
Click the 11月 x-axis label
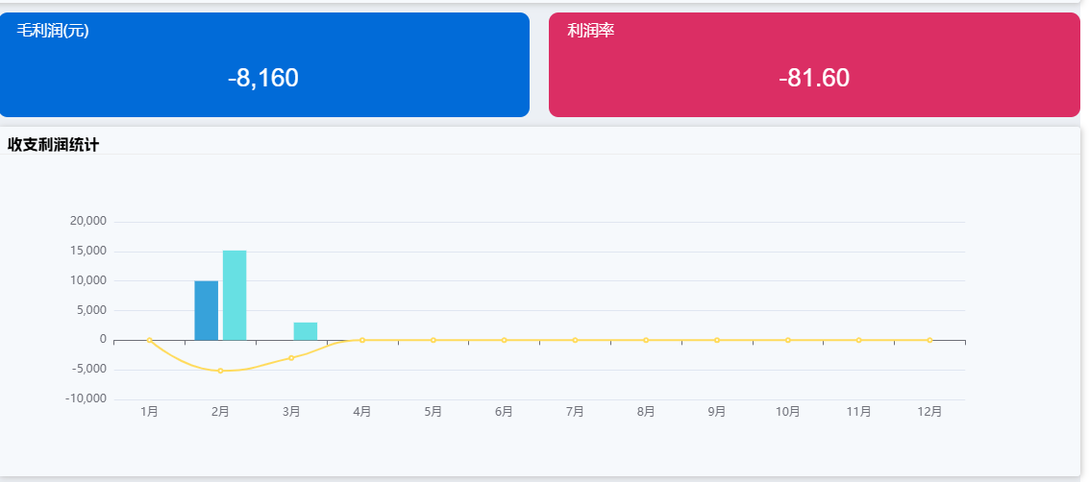(x=858, y=412)
